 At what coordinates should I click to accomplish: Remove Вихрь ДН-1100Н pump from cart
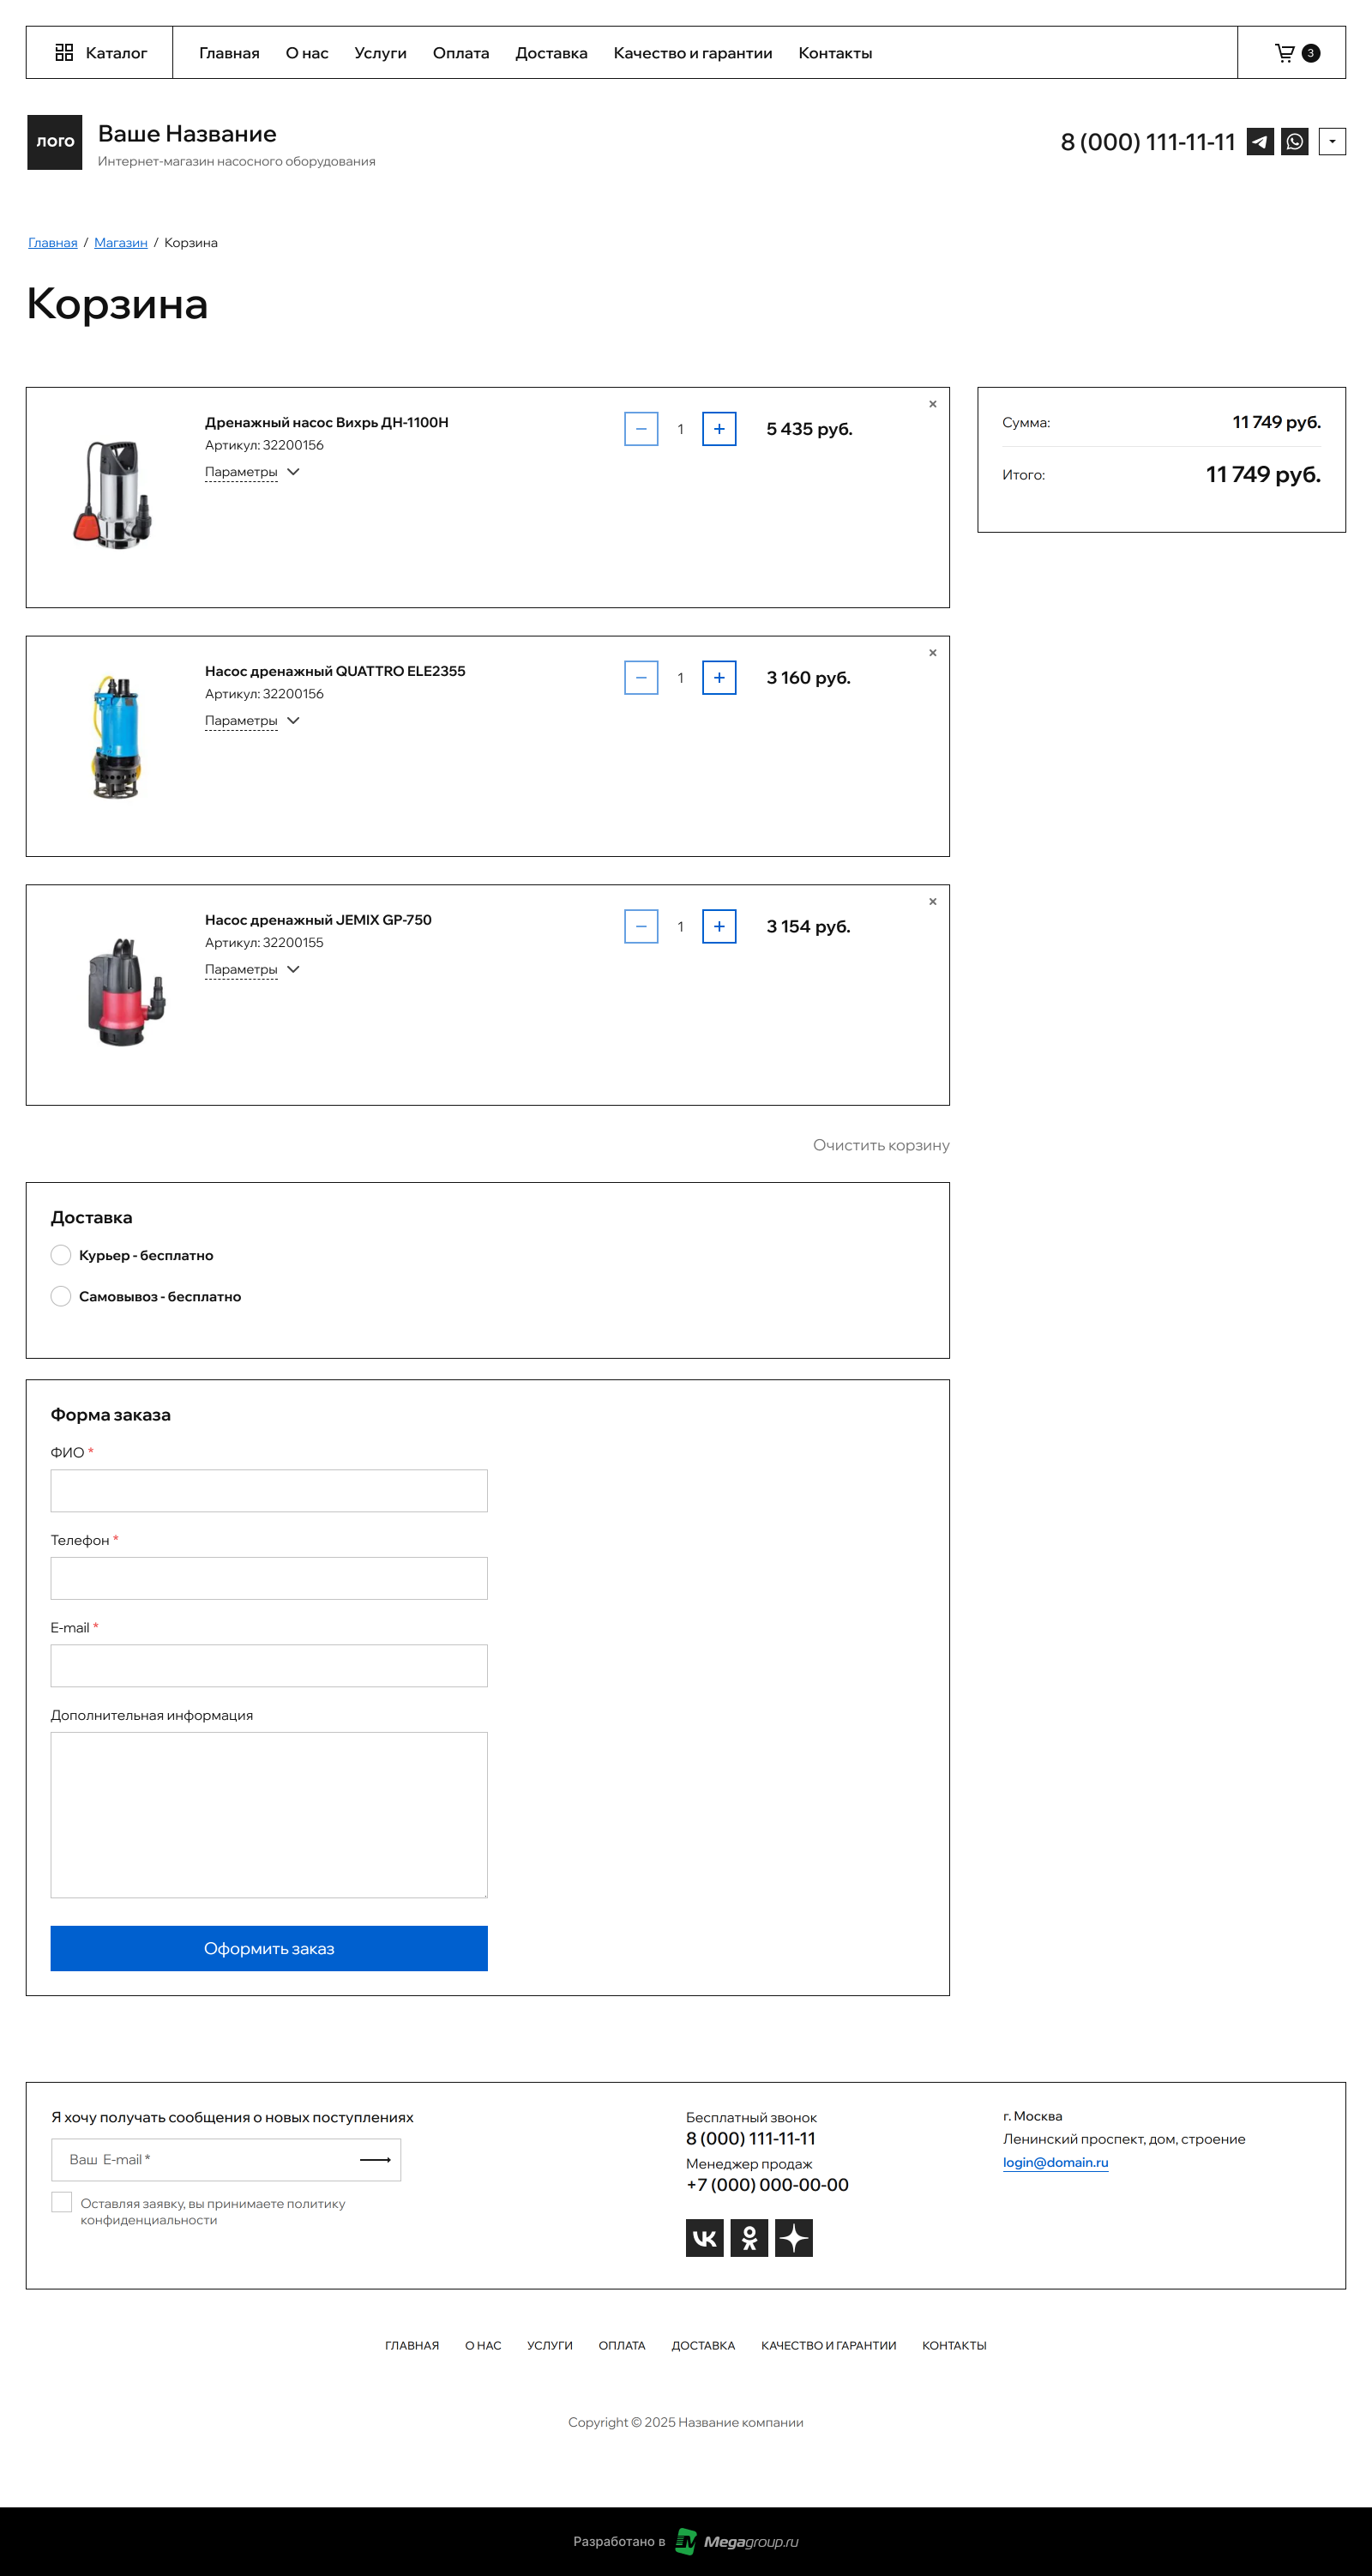pos(932,404)
